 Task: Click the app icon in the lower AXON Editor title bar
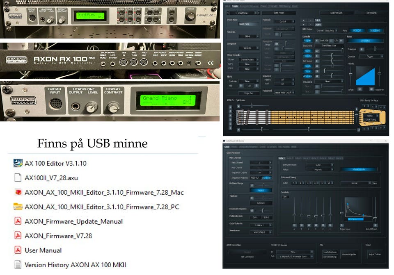224,141
